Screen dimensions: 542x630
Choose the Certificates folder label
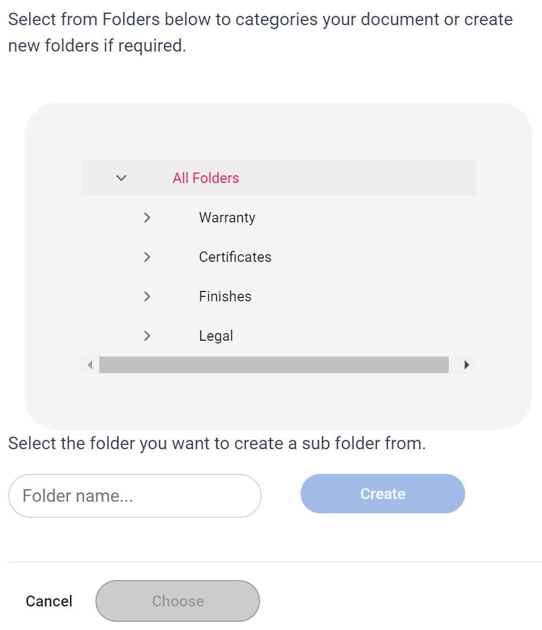235,257
